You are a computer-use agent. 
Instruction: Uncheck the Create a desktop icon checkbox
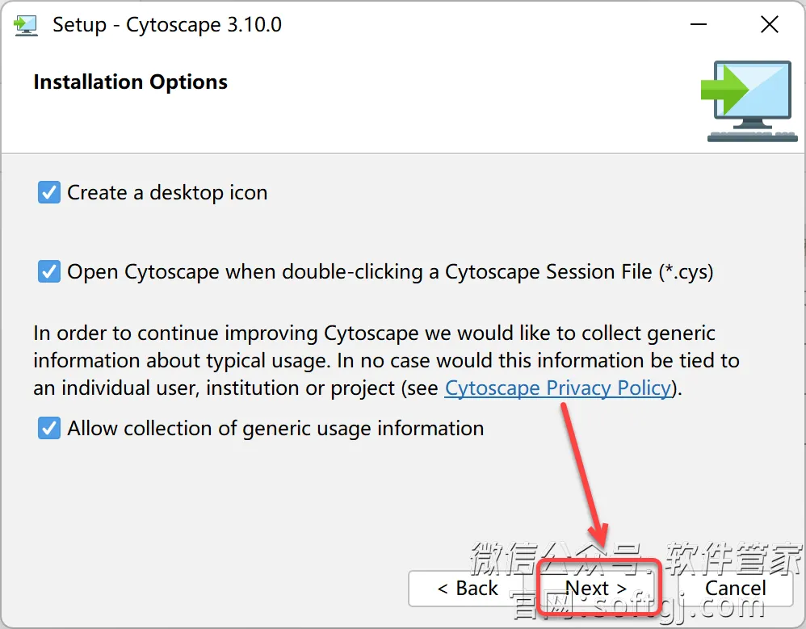(49, 193)
